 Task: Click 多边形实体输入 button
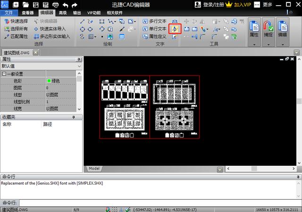point(52,36)
